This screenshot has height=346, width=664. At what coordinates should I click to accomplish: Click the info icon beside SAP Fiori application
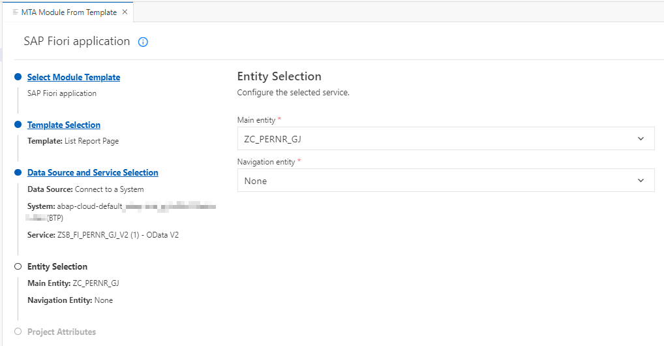[x=143, y=42]
